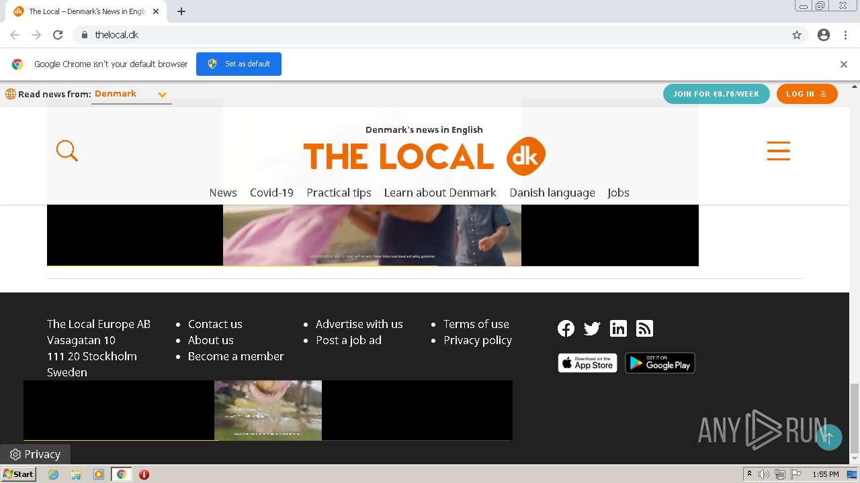Screen dimensions: 860x483
Task: Click the video ad with pink fabric
Action: [372, 235]
